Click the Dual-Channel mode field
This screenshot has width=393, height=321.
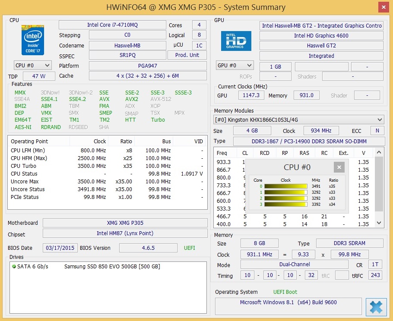pyautogui.click(x=295, y=264)
